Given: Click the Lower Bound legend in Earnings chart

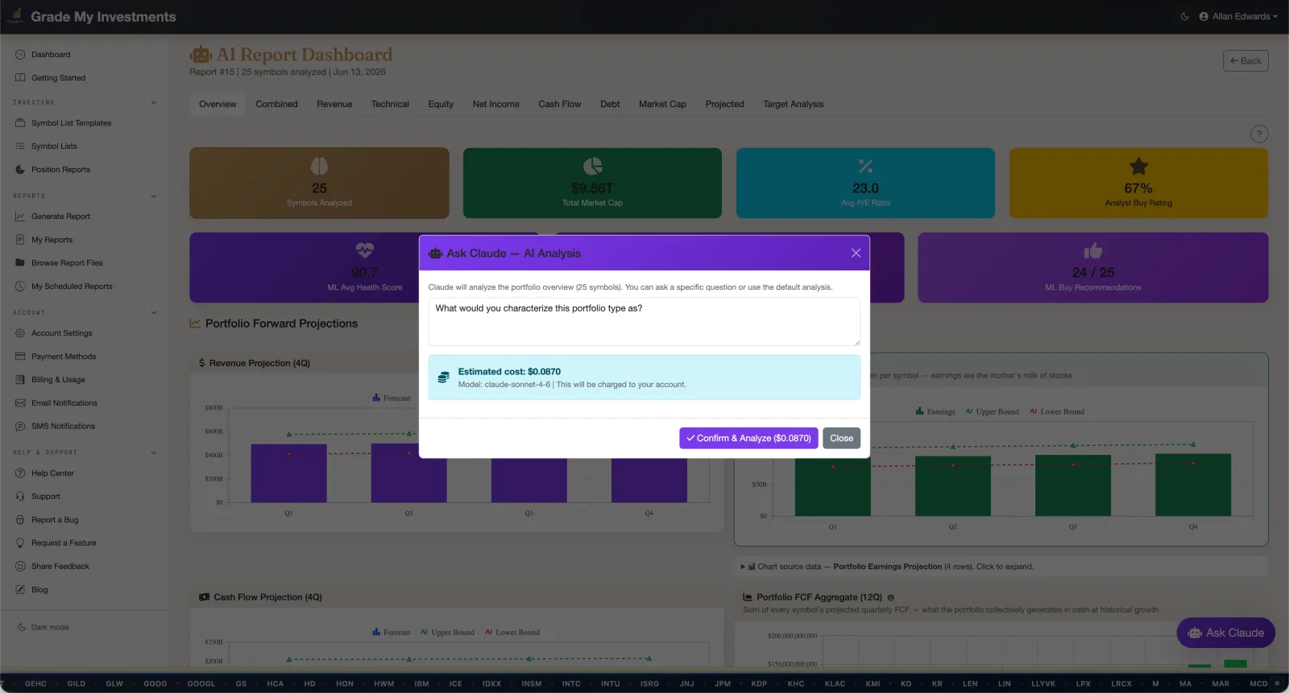Looking at the screenshot, I should click(x=1057, y=412).
